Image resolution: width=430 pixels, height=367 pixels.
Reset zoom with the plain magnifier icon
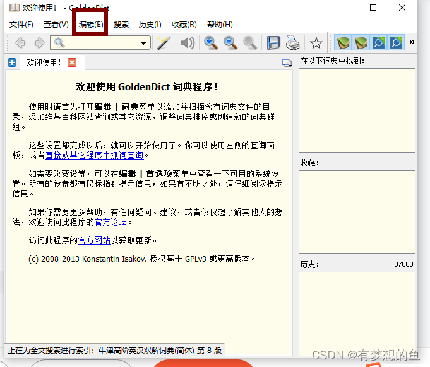point(250,43)
